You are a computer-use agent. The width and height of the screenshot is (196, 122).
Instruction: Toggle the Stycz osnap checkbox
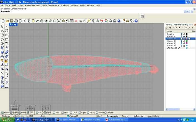coord(62,113)
